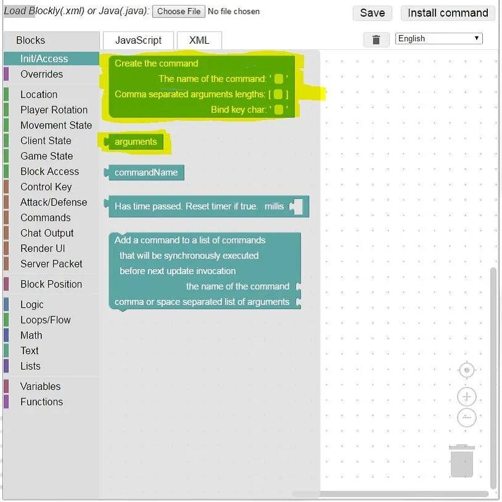Open the English language dropdown
This screenshot has height=502, width=502.
point(439,38)
